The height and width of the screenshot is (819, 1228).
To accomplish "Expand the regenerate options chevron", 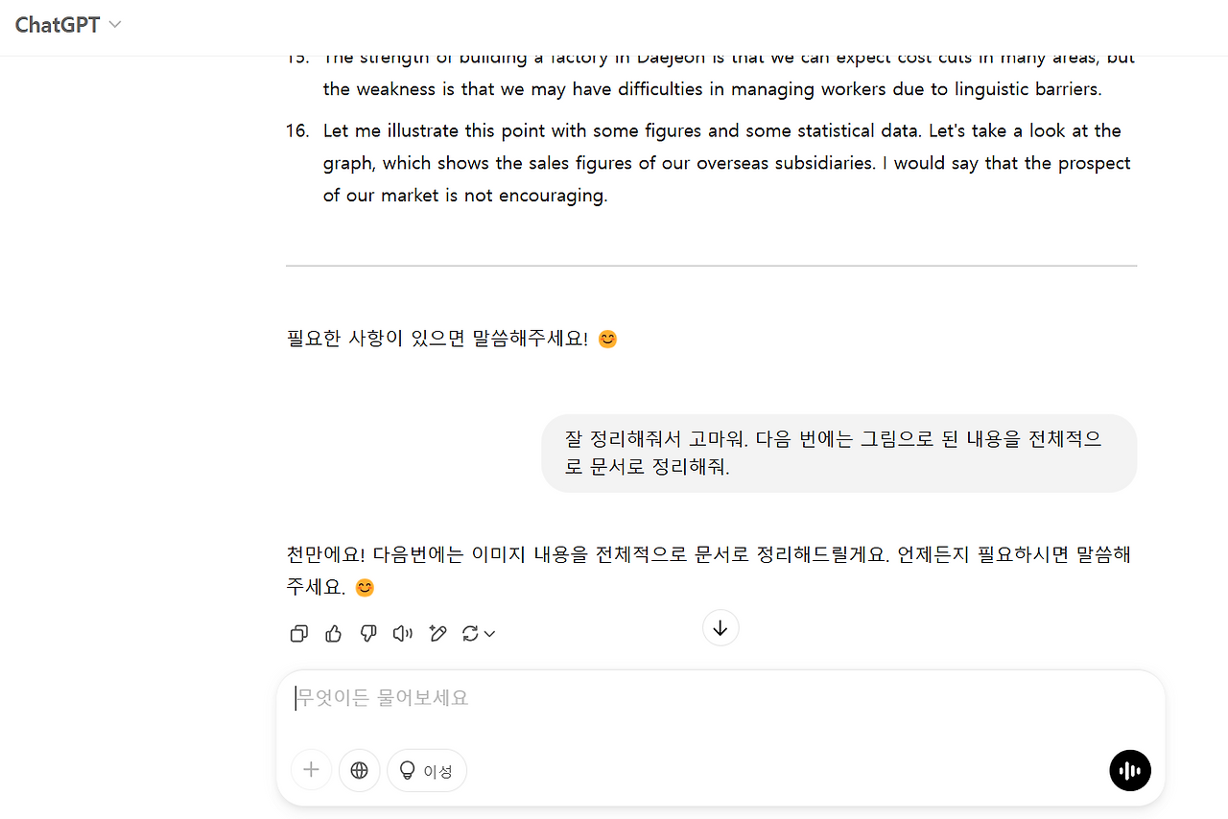I will 490,633.
